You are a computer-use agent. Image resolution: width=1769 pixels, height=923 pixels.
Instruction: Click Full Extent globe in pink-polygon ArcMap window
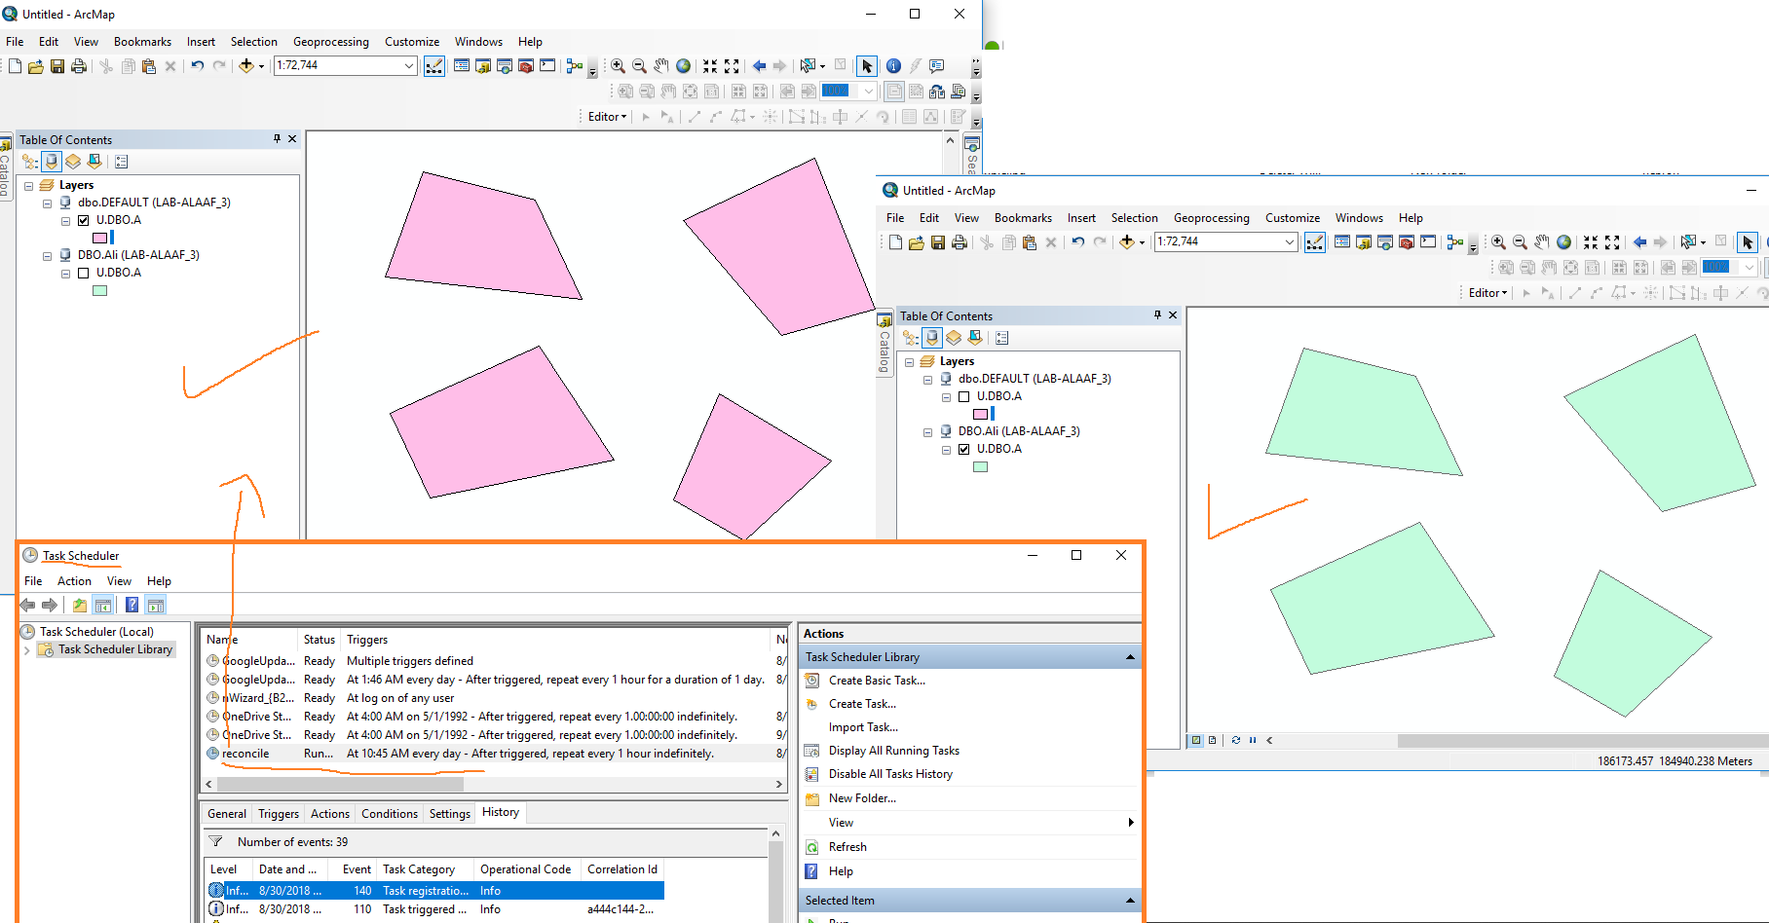[x=684, y=66]
